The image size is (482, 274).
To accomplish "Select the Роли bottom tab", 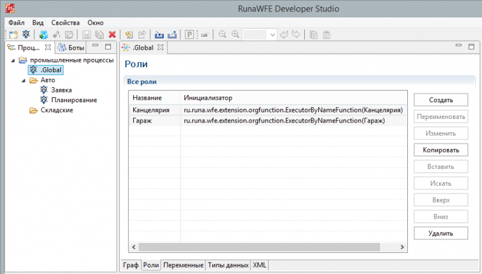I will coord(151,265).
